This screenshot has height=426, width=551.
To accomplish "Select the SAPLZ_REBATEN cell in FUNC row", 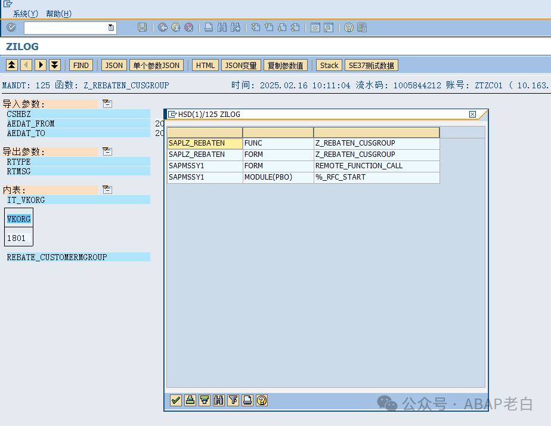I will pos(205,143).
